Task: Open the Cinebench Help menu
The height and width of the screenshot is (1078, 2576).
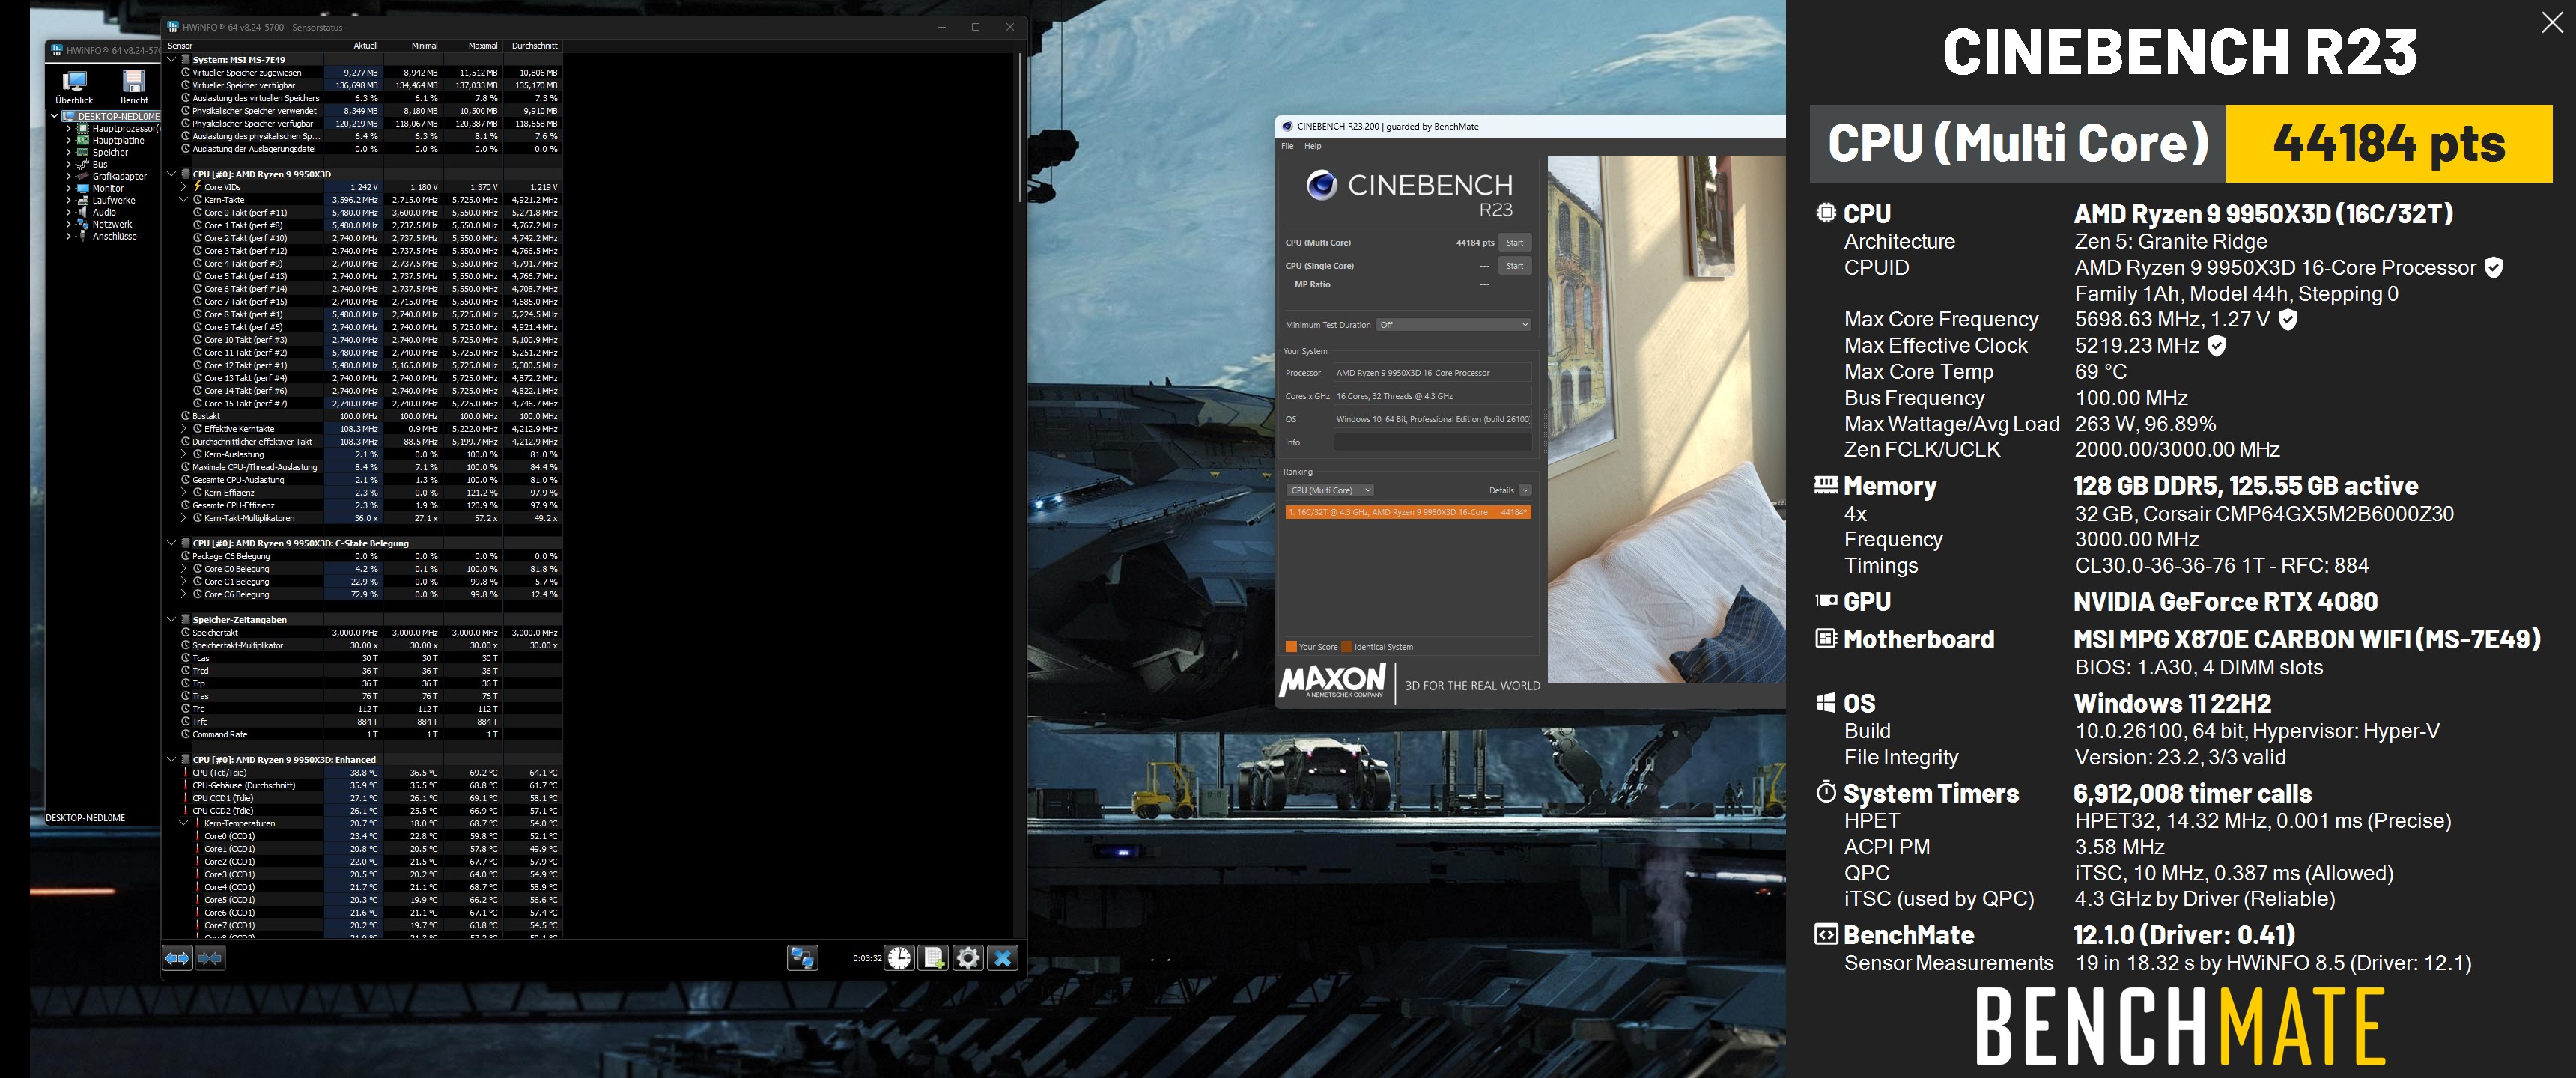Action: [1313, 146]
